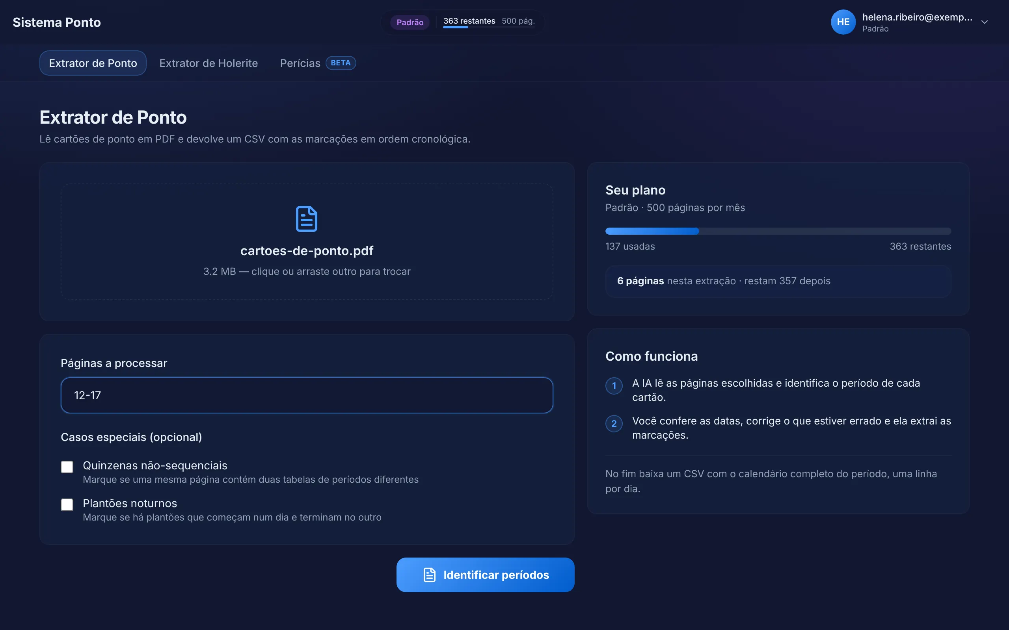The image size is (1009, 630).
Task: Click 'Seu plano' heading
Action: pos(635,190)
